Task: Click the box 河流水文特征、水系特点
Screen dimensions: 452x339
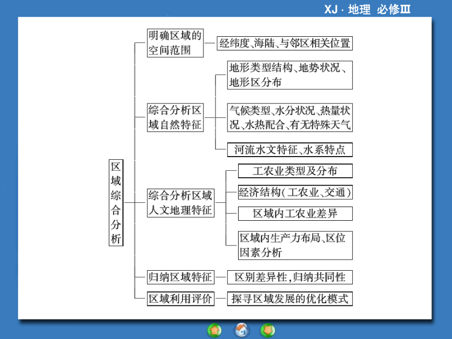Action: (290, 150)
